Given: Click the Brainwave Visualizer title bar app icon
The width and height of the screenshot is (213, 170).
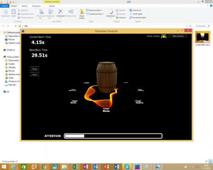Looking at the screenshot, I should pyautogui.click(x=23, y=31).
